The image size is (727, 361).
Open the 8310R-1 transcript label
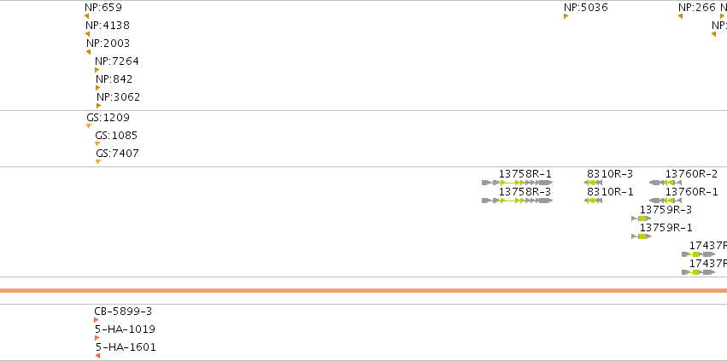pyautogui.click(x=610, y=192)
